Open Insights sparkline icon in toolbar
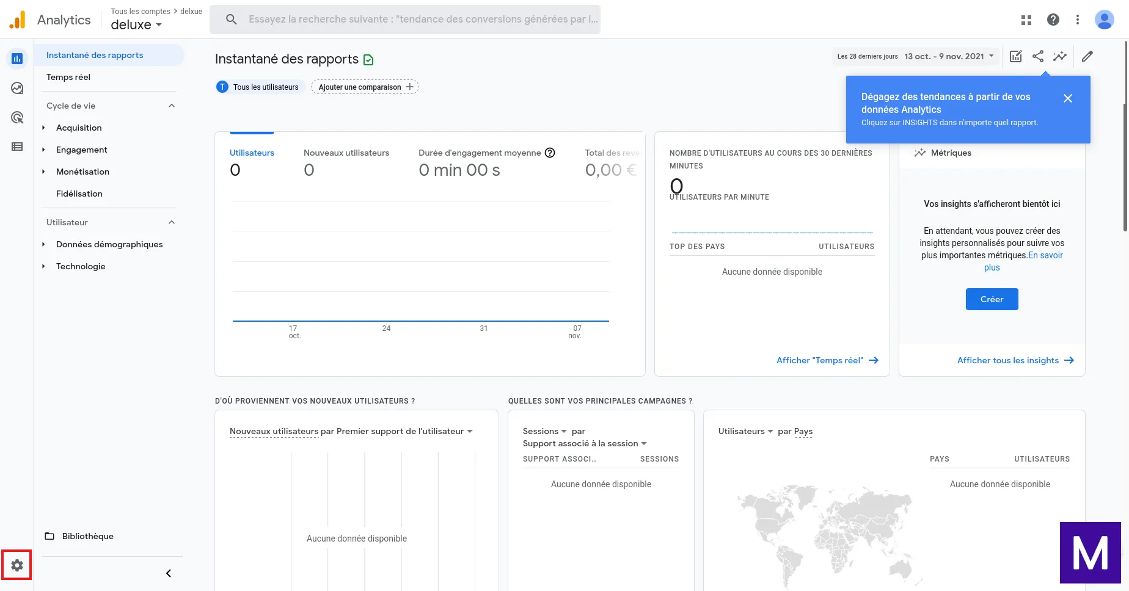 click(1060, 56)
